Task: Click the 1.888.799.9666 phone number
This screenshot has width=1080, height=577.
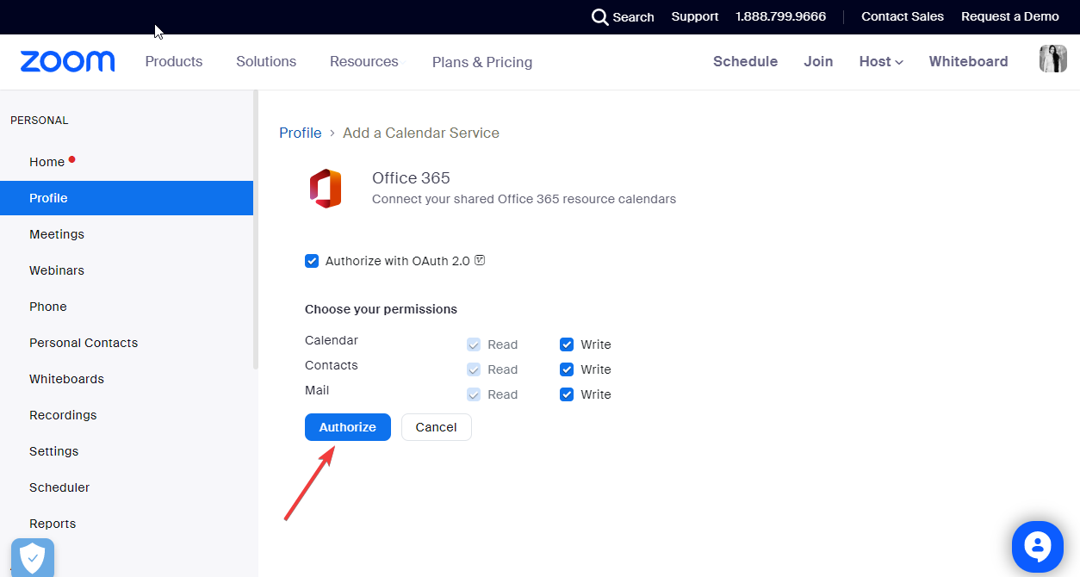Action: (x=780, y=16)
